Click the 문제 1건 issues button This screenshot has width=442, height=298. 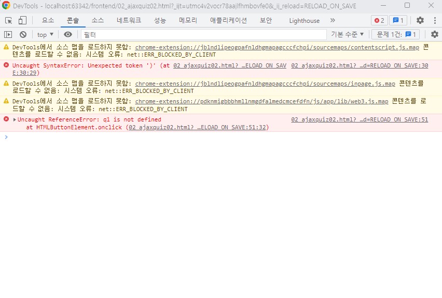coord(396,34)
